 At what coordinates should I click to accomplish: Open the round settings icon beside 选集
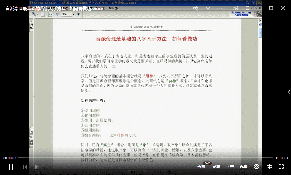coord(257,166)
